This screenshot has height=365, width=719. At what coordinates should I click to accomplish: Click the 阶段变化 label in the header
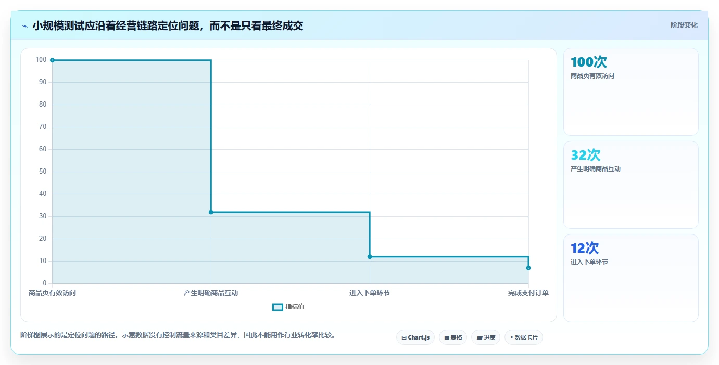[684, 25]
